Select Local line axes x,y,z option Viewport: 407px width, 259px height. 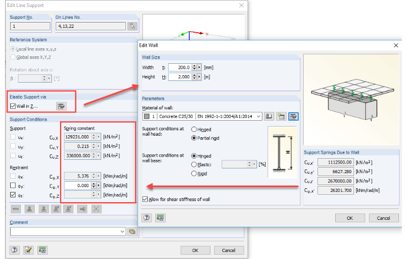(x=13, y=49)
